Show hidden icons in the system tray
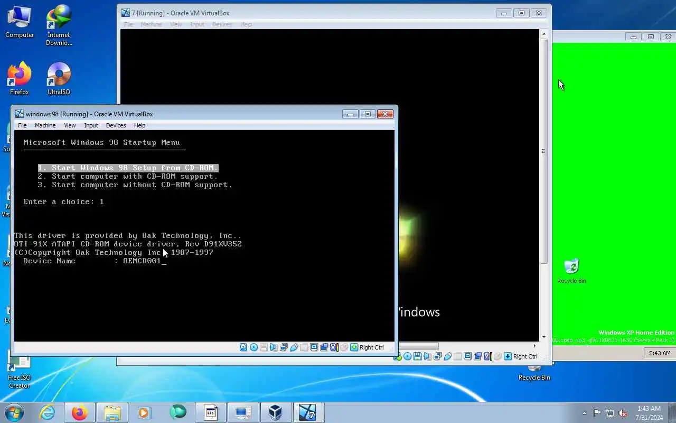Viewport: 676px width, 423px height. [584, 413]
